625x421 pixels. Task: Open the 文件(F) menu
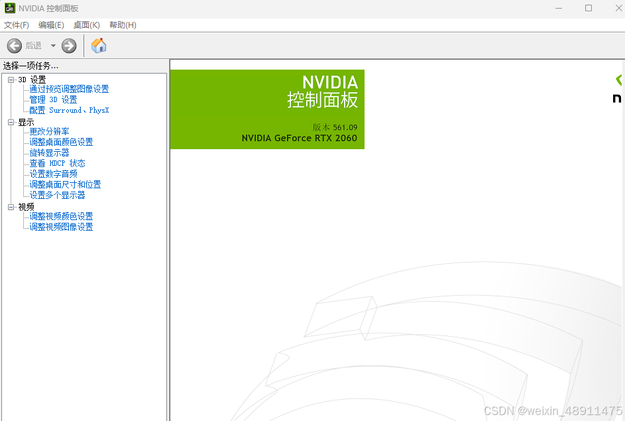17,25
